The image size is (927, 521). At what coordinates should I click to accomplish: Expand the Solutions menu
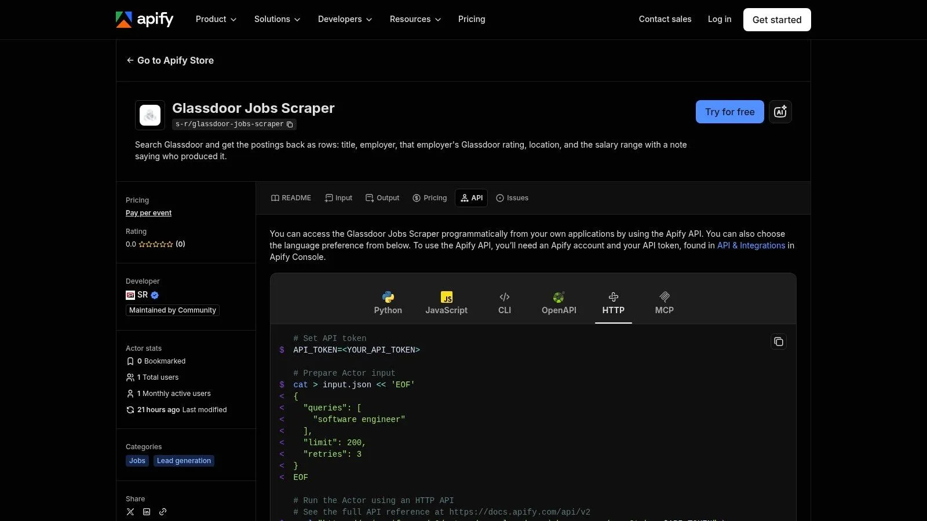pyautogui.click(x=277, y=19)
